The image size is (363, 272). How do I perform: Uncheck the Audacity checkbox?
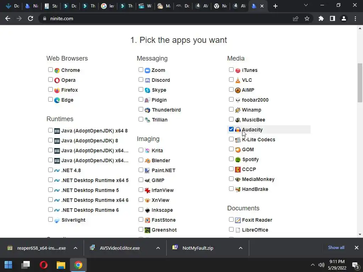[x=231, y=129]
